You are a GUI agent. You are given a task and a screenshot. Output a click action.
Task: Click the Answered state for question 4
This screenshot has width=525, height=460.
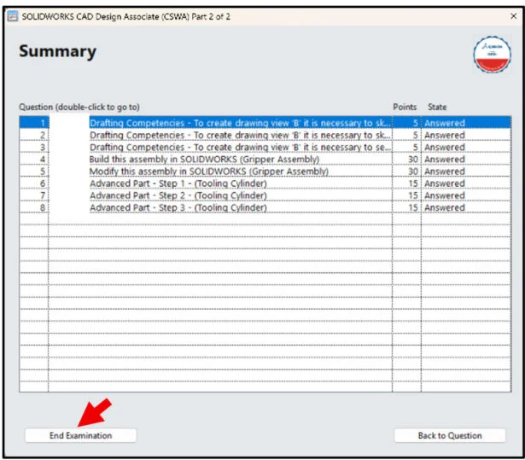coord(445,160)
